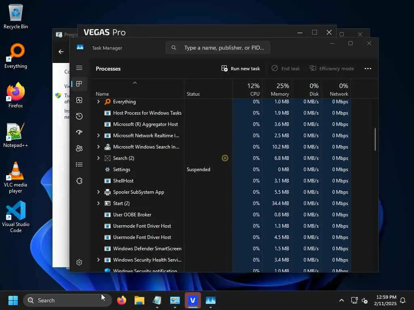414x310 pixels.
Task: Open muted volume icon in system tray
Action: (x=365, y=300)
